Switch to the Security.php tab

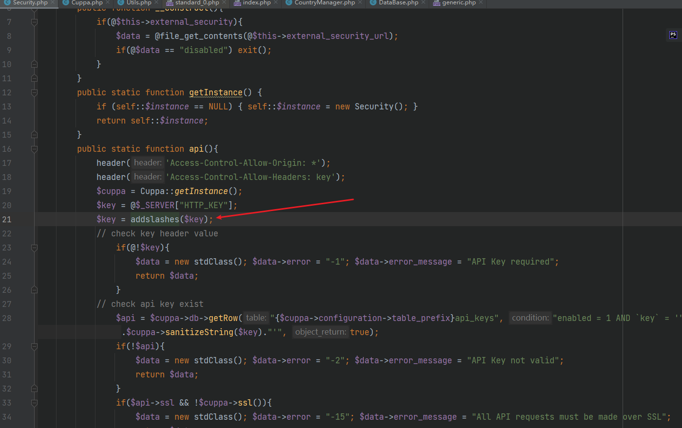click(x=30, y=3)
